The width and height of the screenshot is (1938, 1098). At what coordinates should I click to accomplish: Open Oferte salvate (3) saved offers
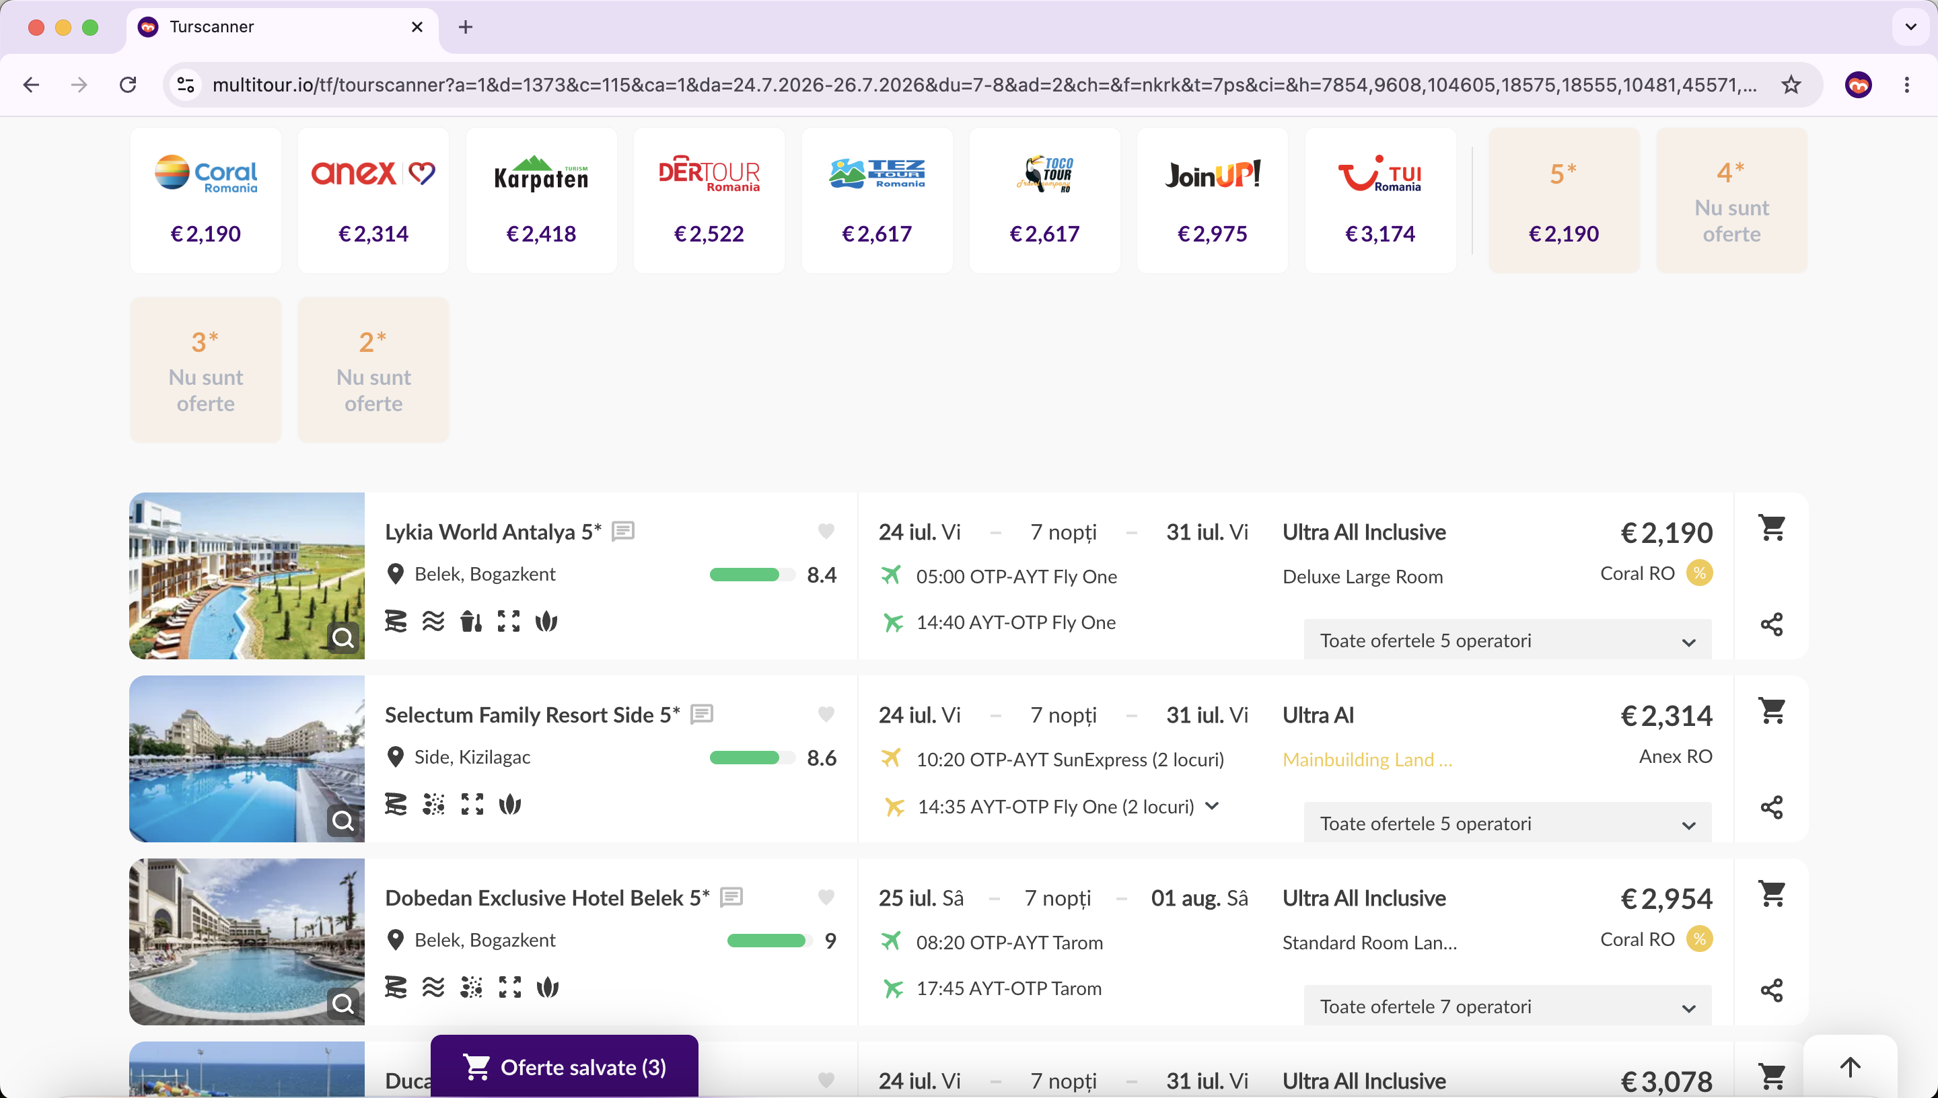pyautogui.click(x=564, y=1066)
